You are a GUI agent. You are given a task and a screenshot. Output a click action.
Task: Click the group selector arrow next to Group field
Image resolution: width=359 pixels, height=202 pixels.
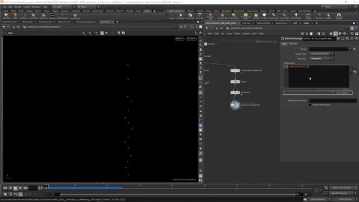click(355, 49)
